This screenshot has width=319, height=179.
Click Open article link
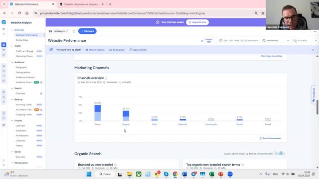[138, 50]
